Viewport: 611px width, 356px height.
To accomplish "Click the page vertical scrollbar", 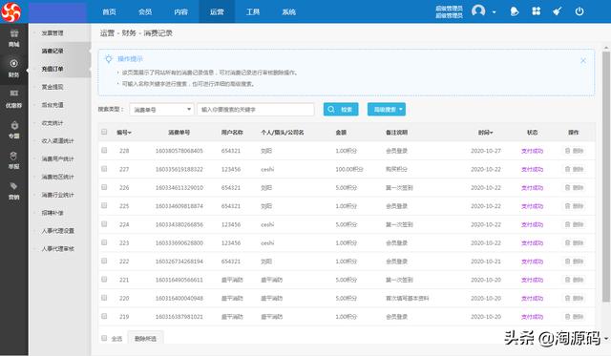I will 606,176.
